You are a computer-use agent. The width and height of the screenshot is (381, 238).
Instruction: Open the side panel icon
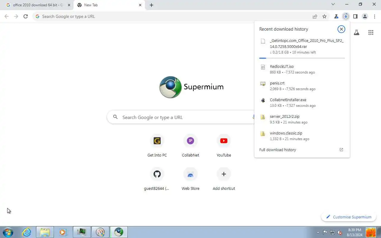tap(355, 16)
